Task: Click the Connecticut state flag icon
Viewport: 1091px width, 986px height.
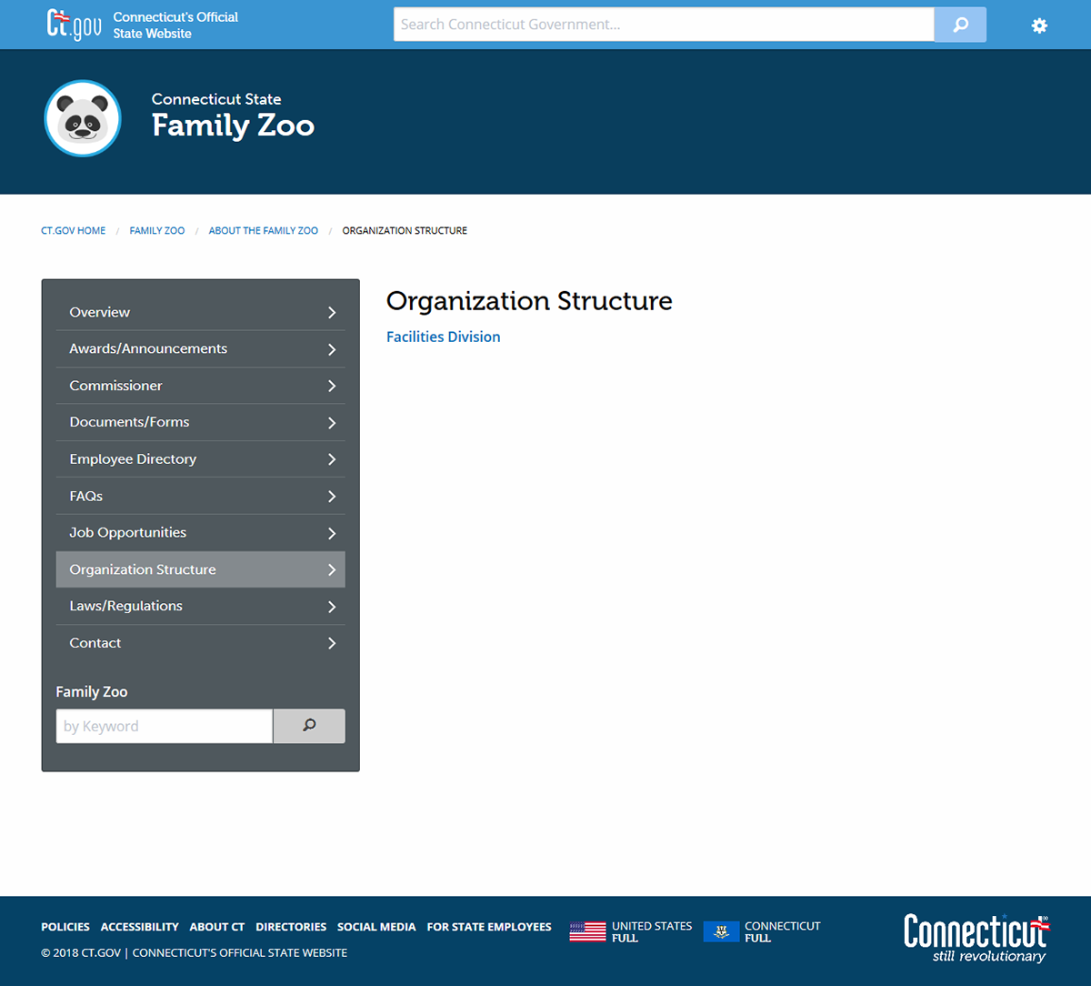Action: pos(721,931)
